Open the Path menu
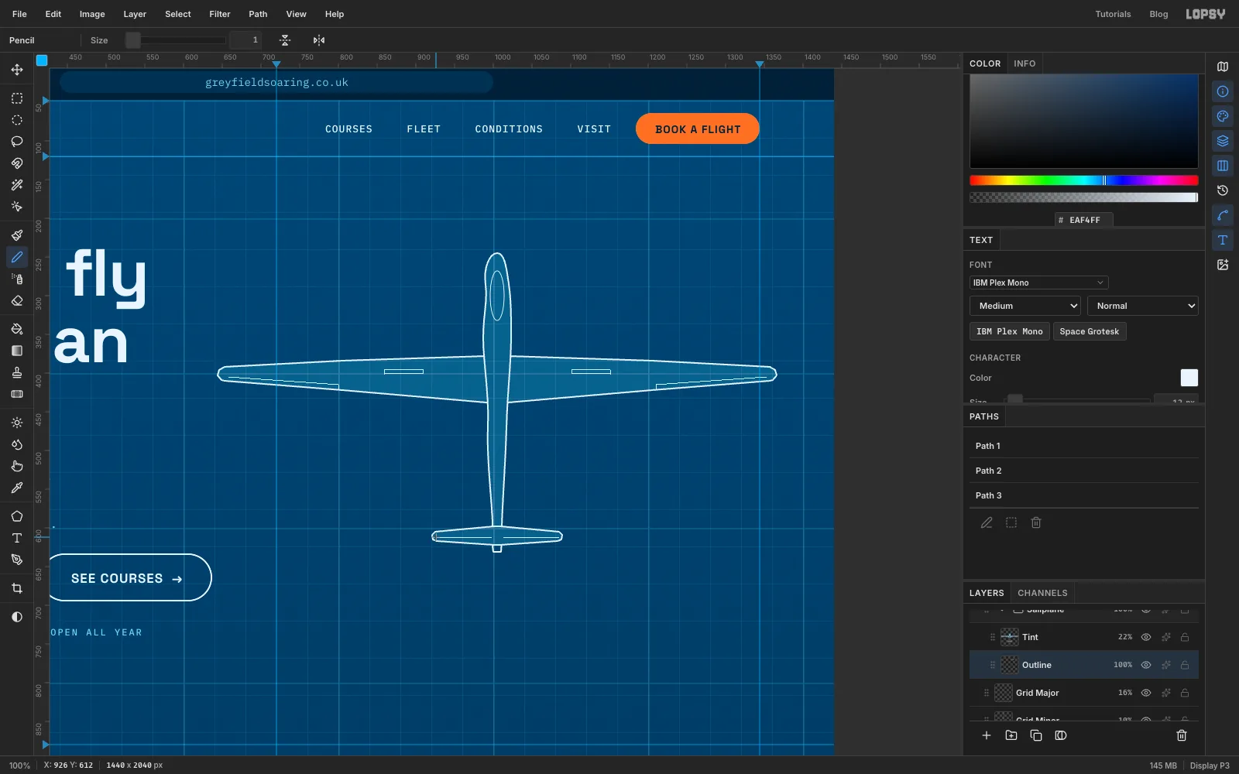This screenshot has height=774, width=1239. [x=258, y=14]
